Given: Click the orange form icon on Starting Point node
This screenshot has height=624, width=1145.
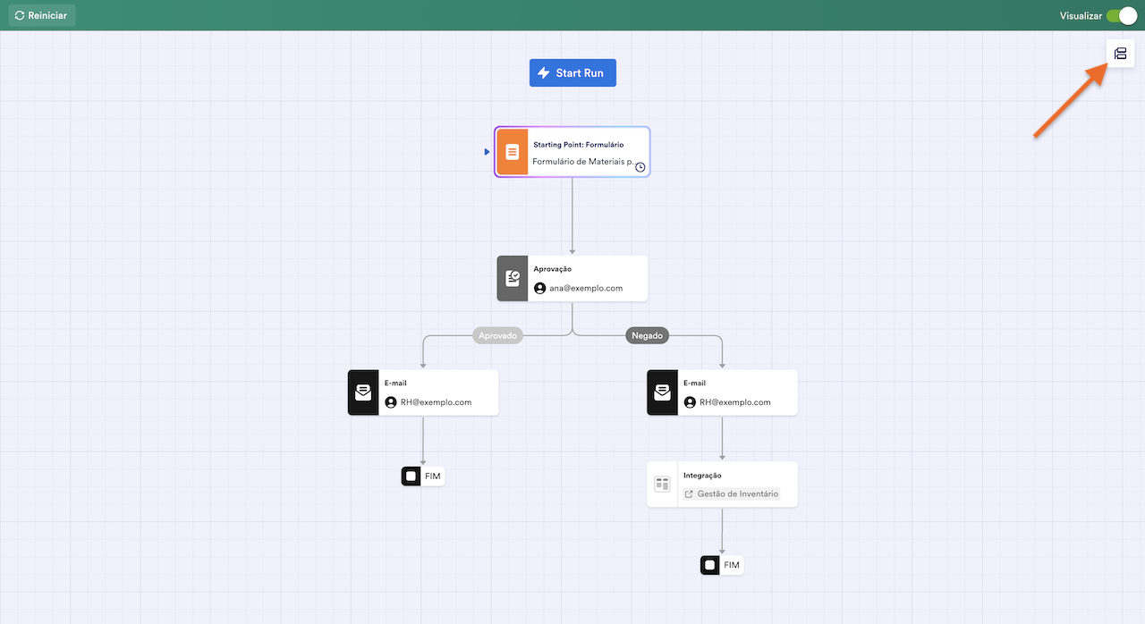Looking at the screenshot, I should tap(513, 152).
